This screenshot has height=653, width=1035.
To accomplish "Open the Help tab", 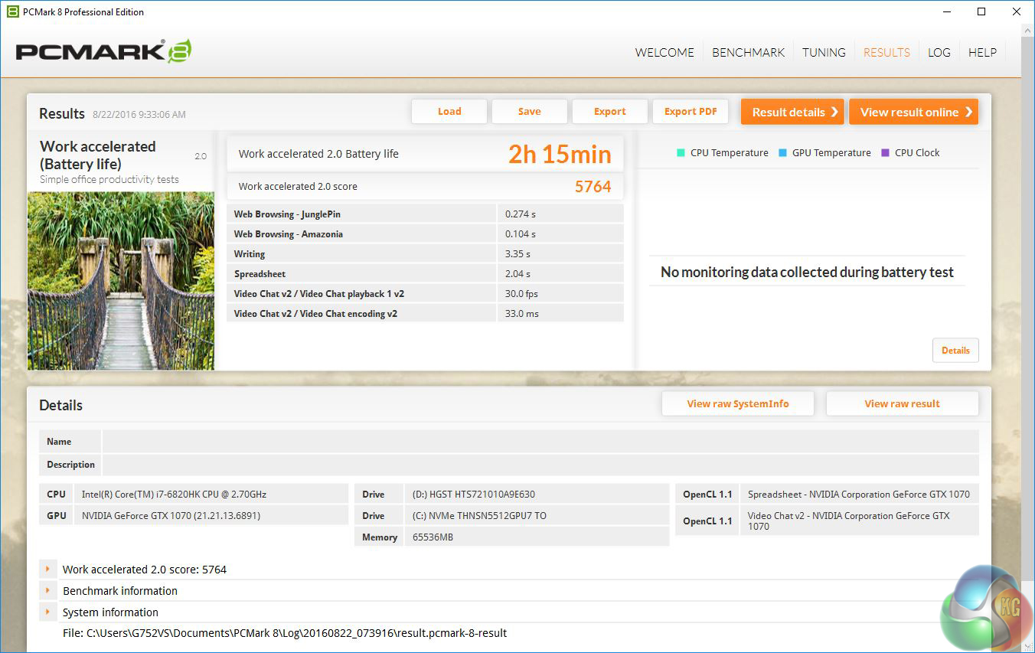I will point(982,52).
